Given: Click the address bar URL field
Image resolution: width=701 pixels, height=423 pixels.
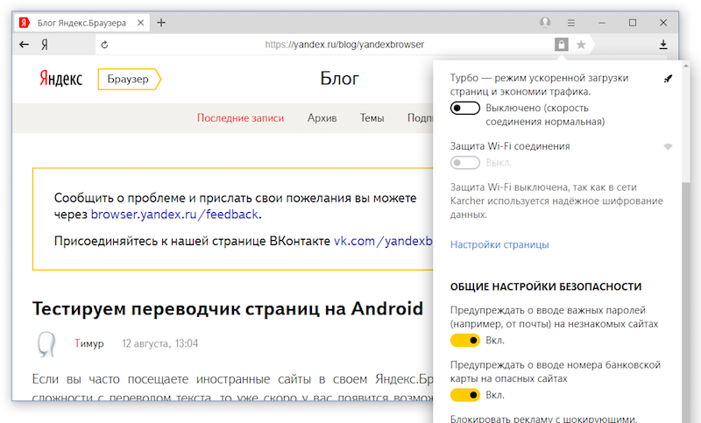Looking at the screenshot, I should tap(344, 45).
